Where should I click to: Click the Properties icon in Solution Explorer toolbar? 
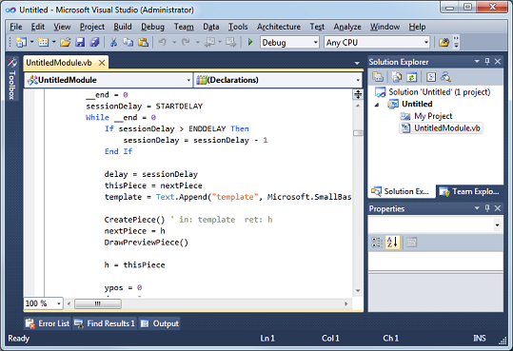point(378,77)
